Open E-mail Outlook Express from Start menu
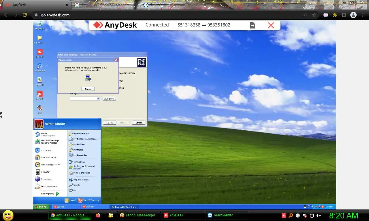Viewport: 369px width, 221px height. [x=48, y=134]
